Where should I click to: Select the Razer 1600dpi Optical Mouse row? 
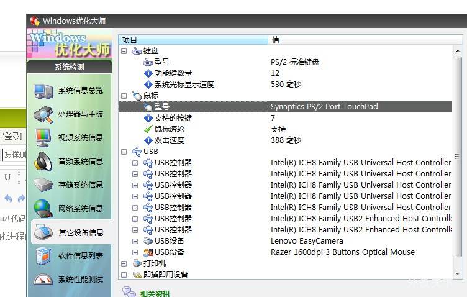coord(342,252)
